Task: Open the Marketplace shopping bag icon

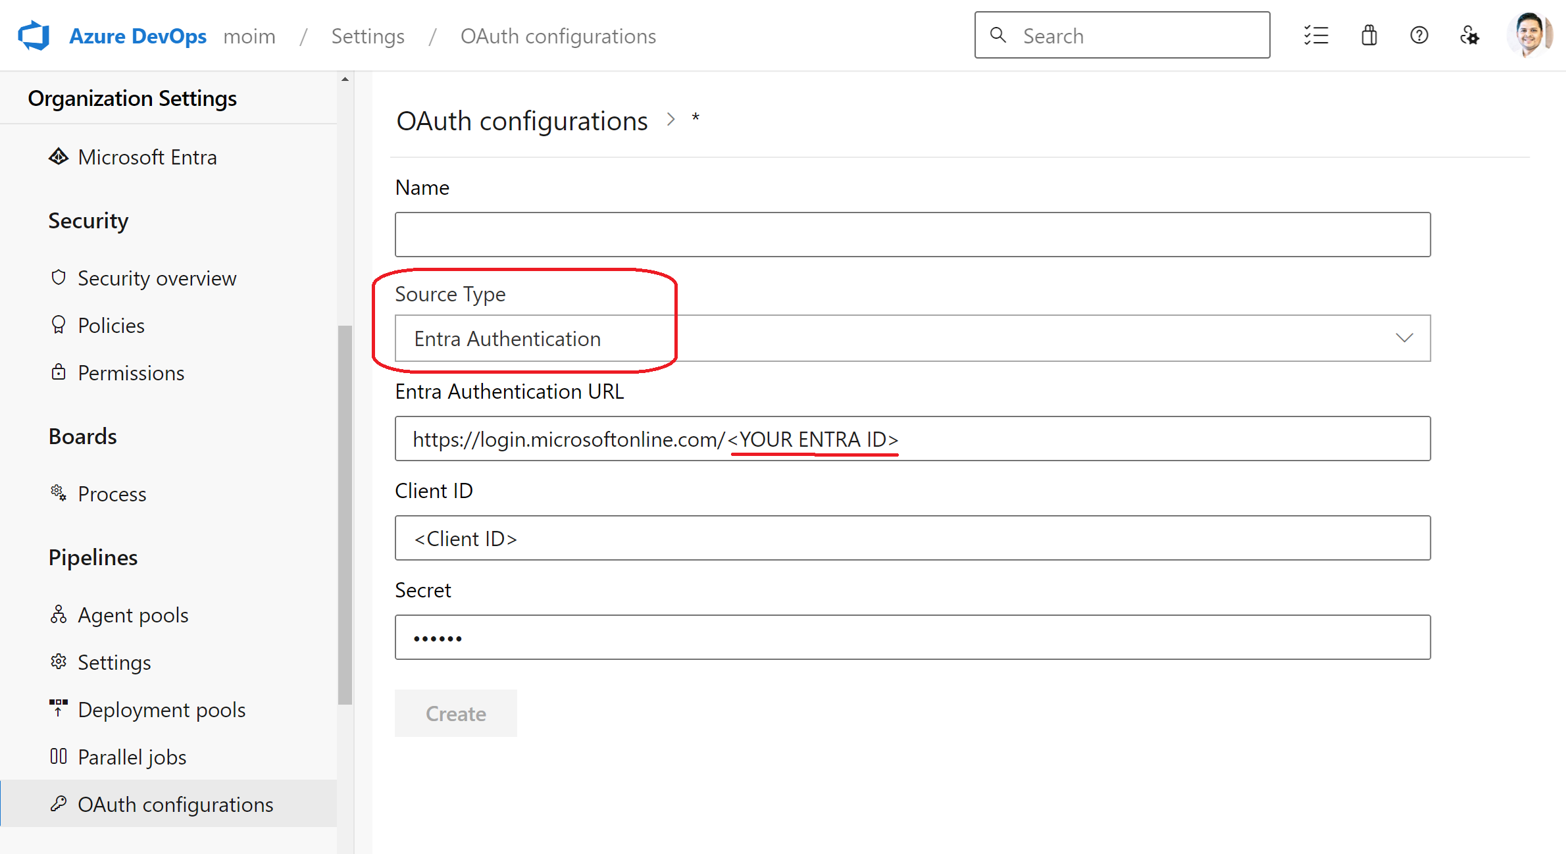Action: click(x=1369, y=36)
